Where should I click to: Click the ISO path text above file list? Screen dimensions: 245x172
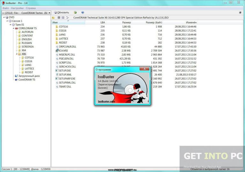(x=121, y=17)
